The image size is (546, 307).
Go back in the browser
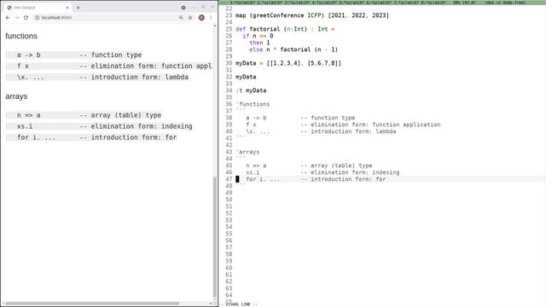pyautogui.click(x=8, y=17)
